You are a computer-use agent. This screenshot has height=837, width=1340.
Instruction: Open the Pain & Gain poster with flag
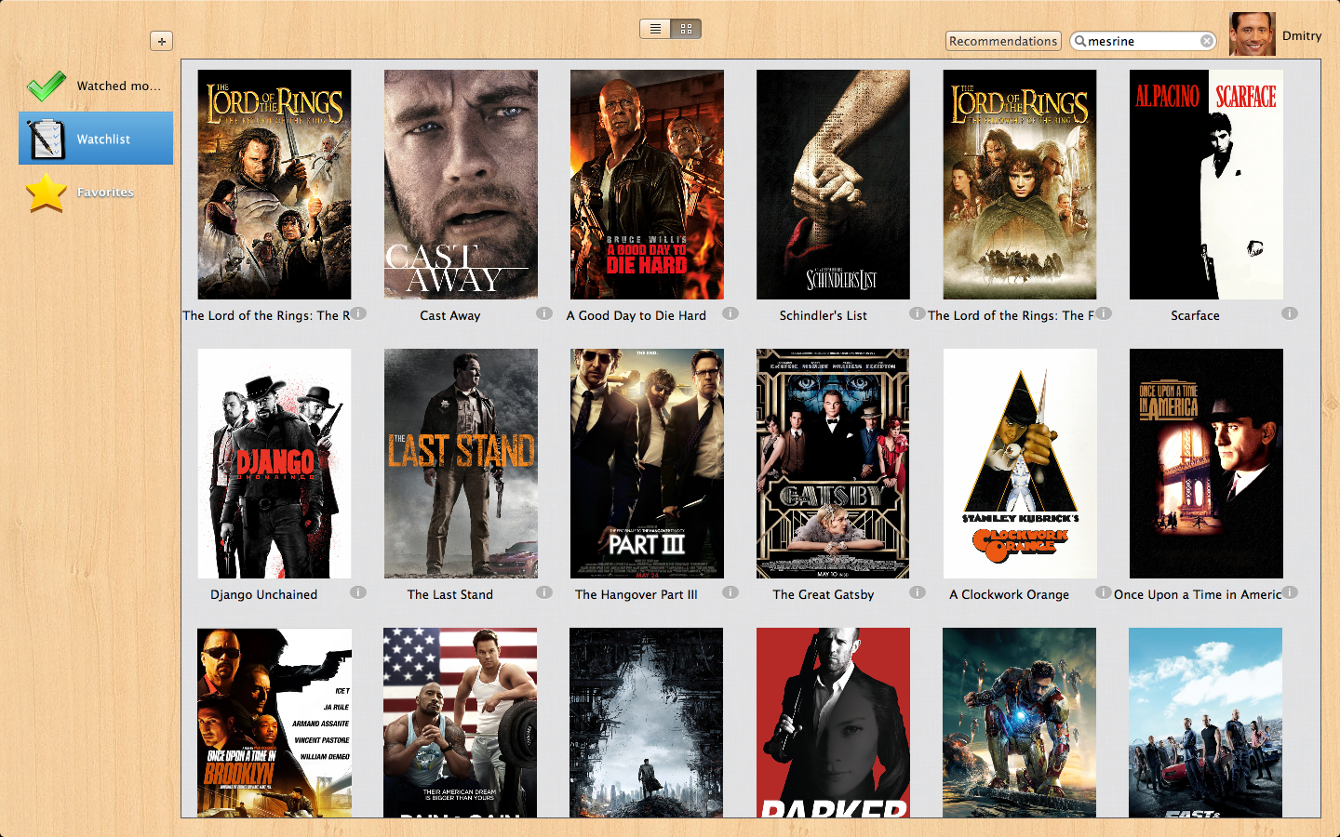(x=461, y=723)
